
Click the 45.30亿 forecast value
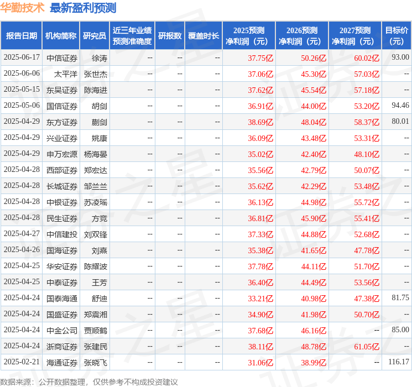pyautogui.click(x=314, y=74)
